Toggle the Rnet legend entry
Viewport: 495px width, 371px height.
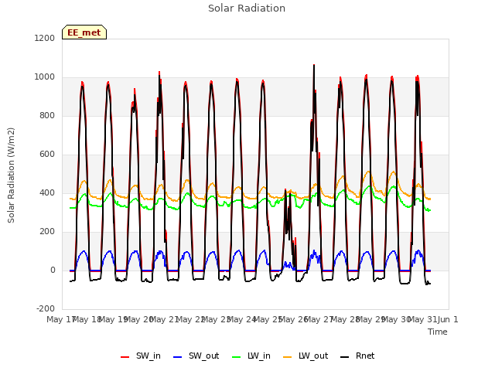pyautogui.click(x=357, y=356)
